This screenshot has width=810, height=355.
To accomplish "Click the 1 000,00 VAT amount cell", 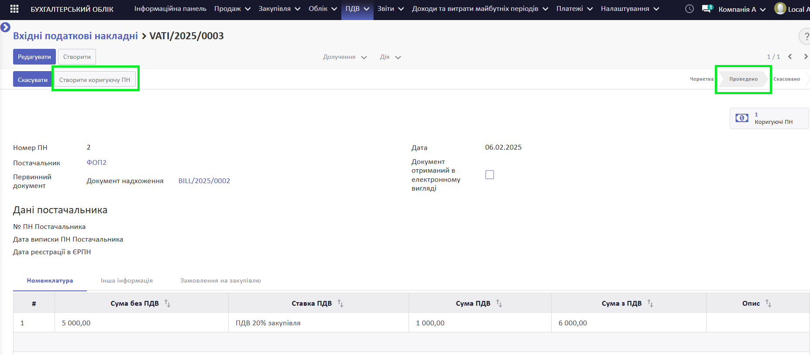I will tap(480, 323).
